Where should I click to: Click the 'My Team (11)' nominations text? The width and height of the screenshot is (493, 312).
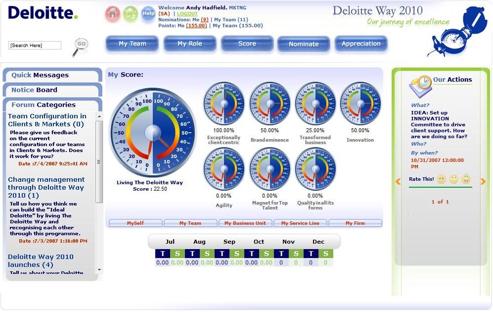click(231, 19)
